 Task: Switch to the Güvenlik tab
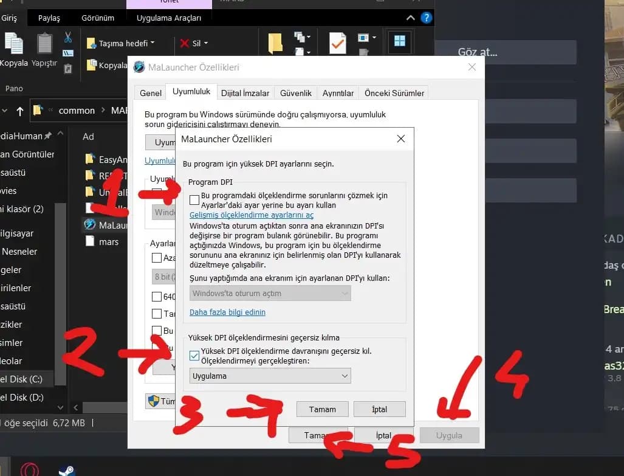296,93
